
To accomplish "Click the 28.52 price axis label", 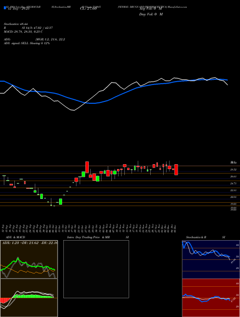I will [x=233, y=170].
